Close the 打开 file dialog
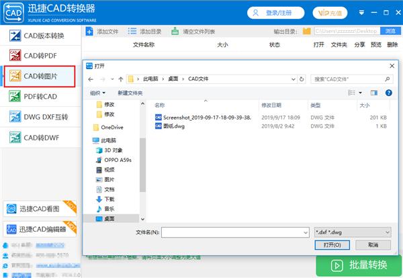The width and height of the screenshot is (403, 278). pos(392,66)
